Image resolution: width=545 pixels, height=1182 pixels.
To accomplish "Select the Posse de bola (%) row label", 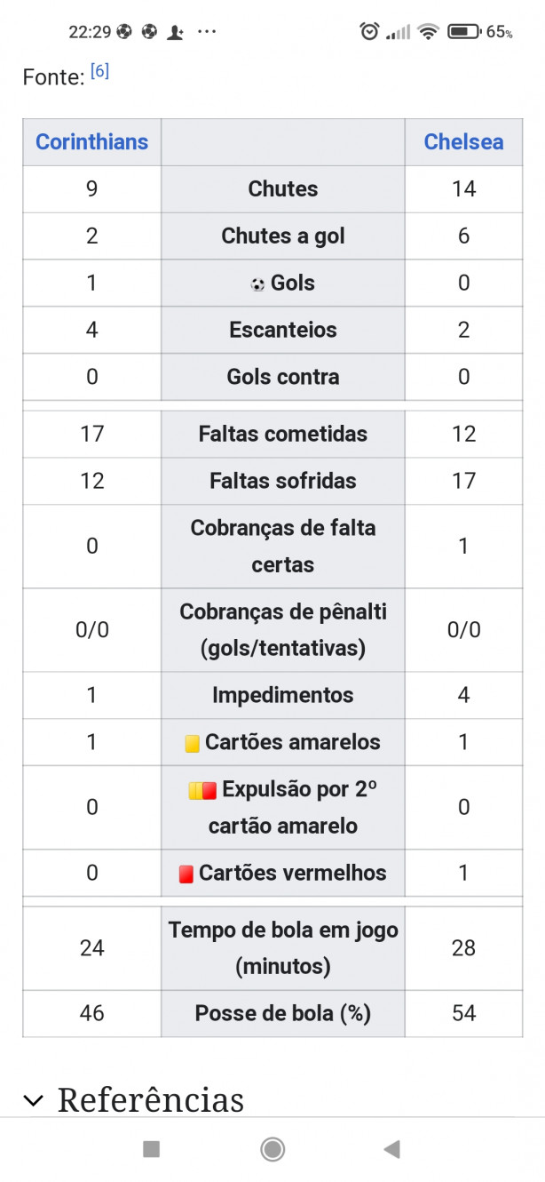I will [283, 1013].
